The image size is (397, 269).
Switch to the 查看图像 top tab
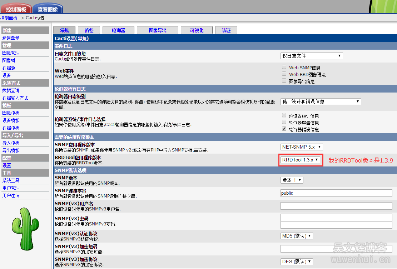pos(48,9)
